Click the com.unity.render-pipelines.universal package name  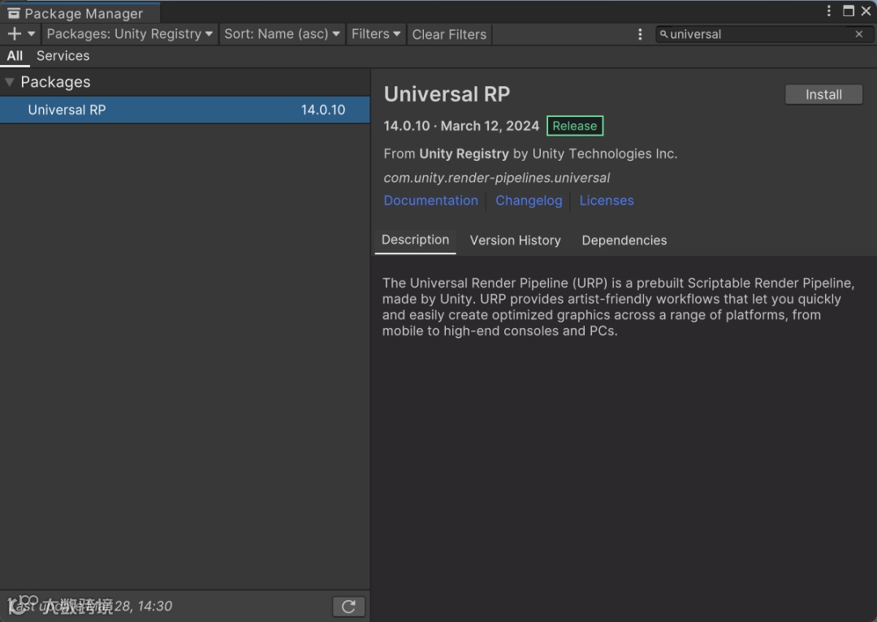click(x=496, y=178)
